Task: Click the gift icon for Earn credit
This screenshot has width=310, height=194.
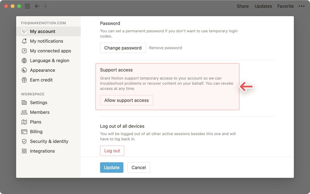Action: tap(24, 80)
